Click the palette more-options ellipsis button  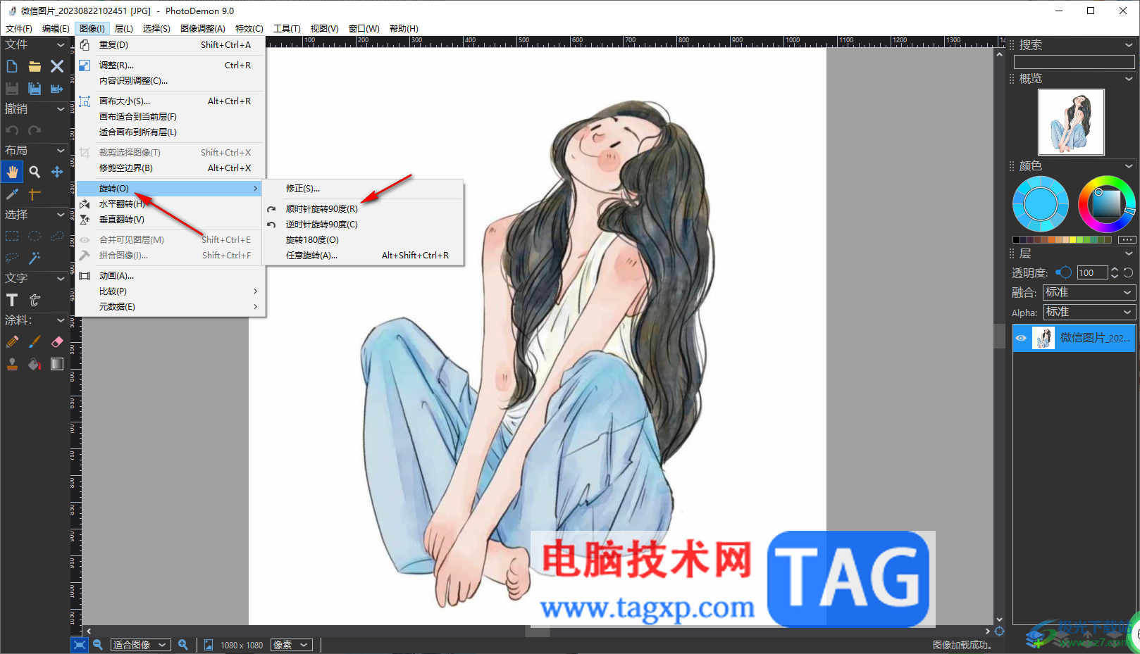click(1127, 240)
